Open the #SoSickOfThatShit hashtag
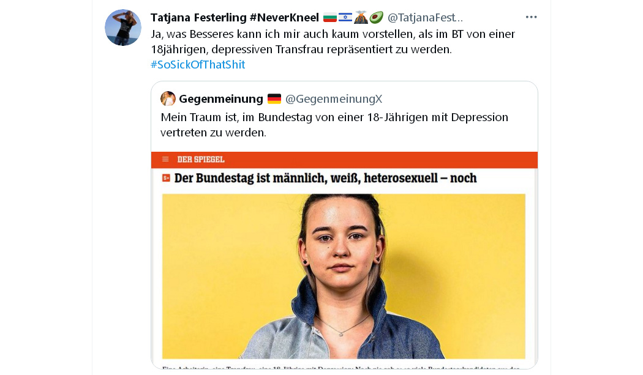The image size is (643, 375). pyautogui.click(x=198, y=65)
